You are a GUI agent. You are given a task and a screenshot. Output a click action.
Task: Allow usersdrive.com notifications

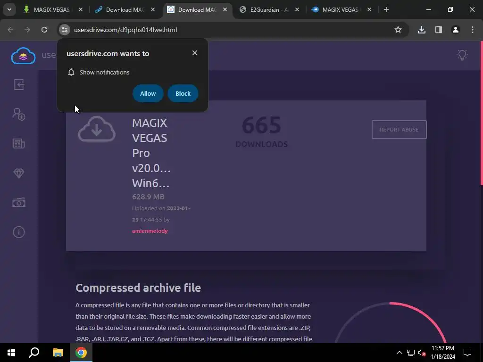coord(148,93)
